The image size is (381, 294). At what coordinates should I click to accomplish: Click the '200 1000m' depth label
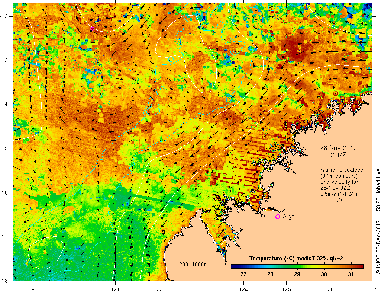pos(194,265)
